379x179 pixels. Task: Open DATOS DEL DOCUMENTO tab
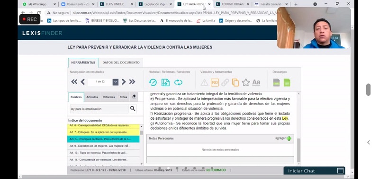[x=121, y=63]
